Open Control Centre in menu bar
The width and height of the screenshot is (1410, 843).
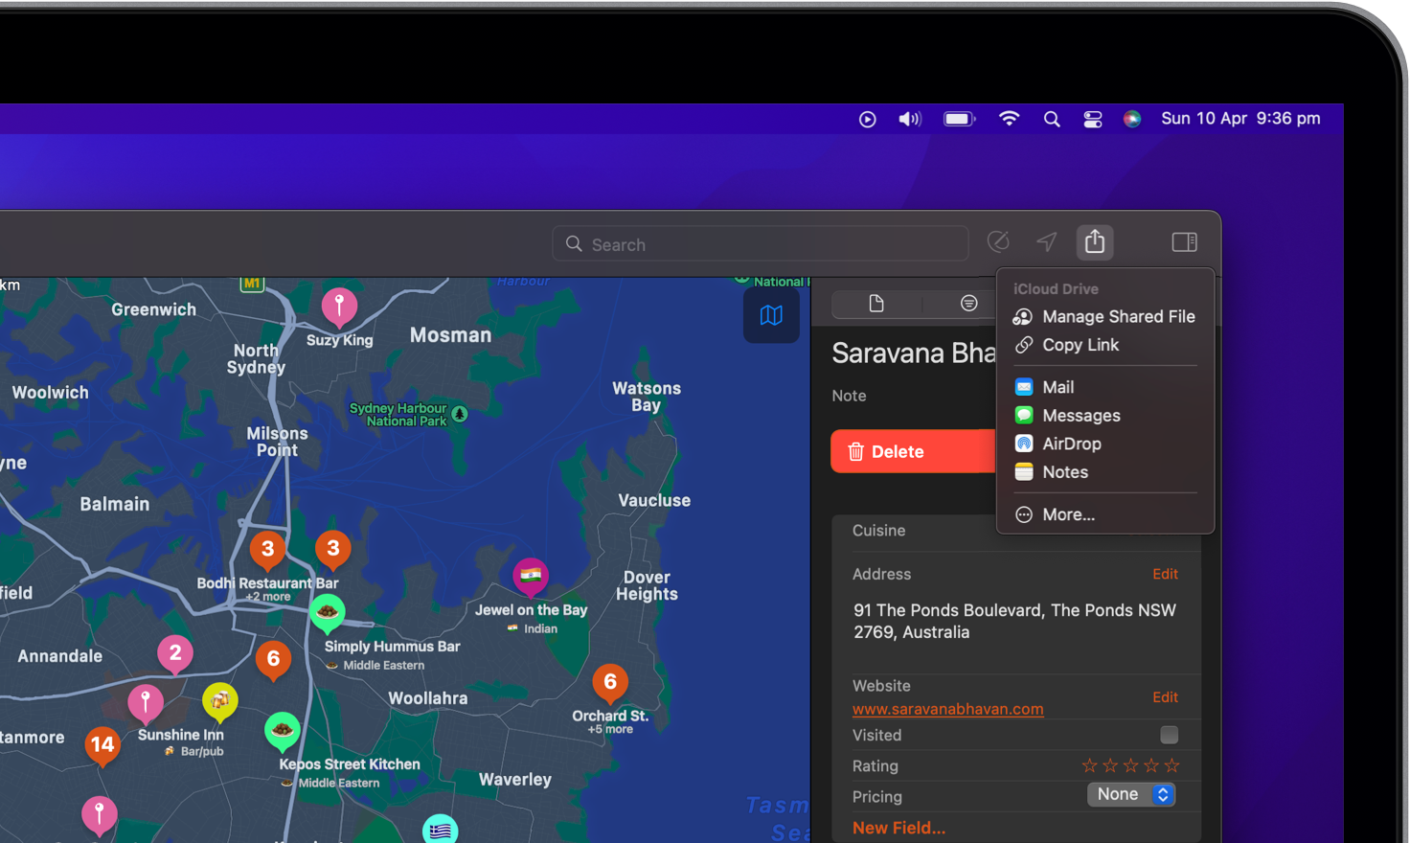coord(1093,119)
